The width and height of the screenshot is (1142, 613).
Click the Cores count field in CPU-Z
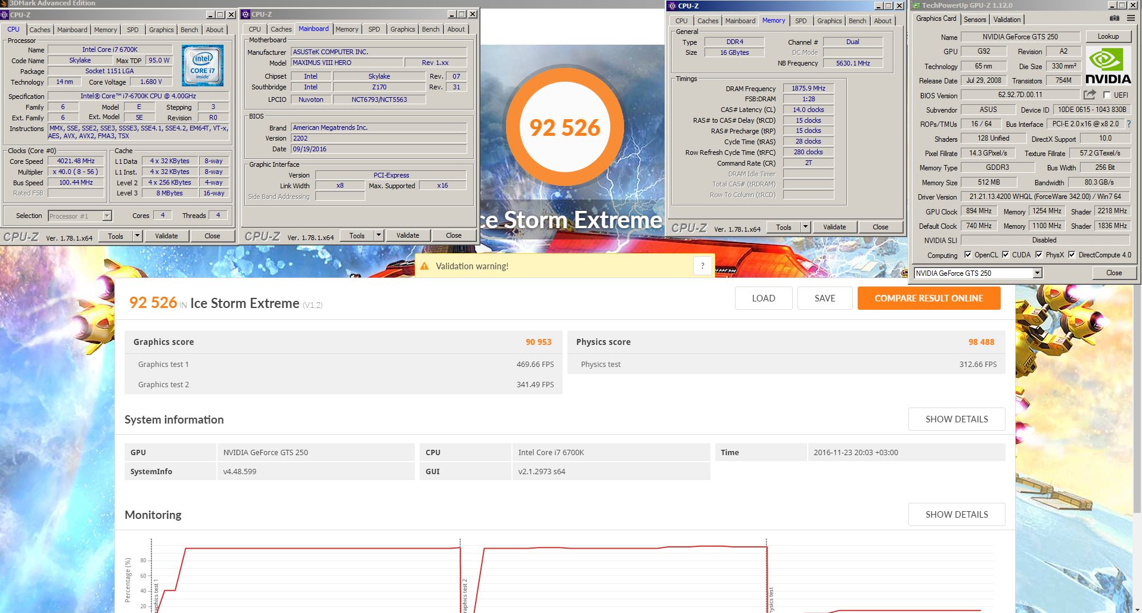162,215
